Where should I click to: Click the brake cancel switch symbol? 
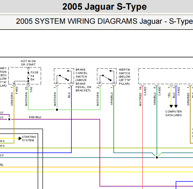pyautogui.click(x=64, y=76)
